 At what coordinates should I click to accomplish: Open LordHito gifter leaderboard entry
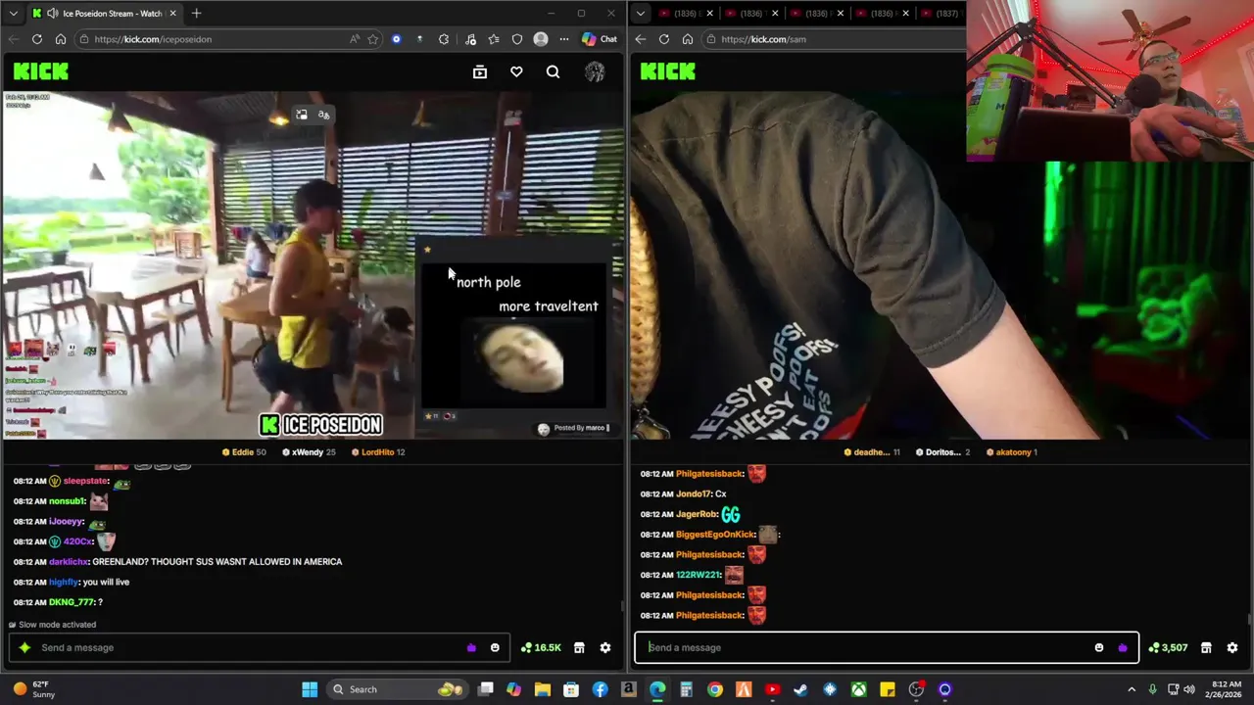(x=378, y=452)
